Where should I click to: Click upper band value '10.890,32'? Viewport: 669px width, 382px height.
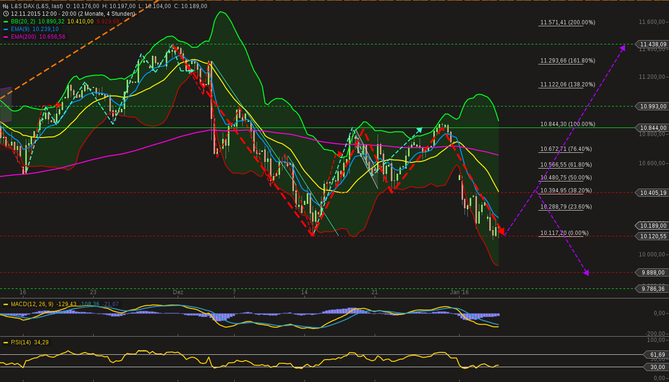click(51, 21)
